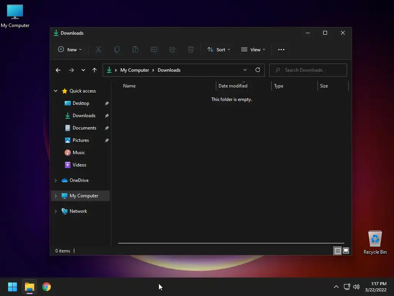Go forward with the right arrow

(x=72, y=70)
